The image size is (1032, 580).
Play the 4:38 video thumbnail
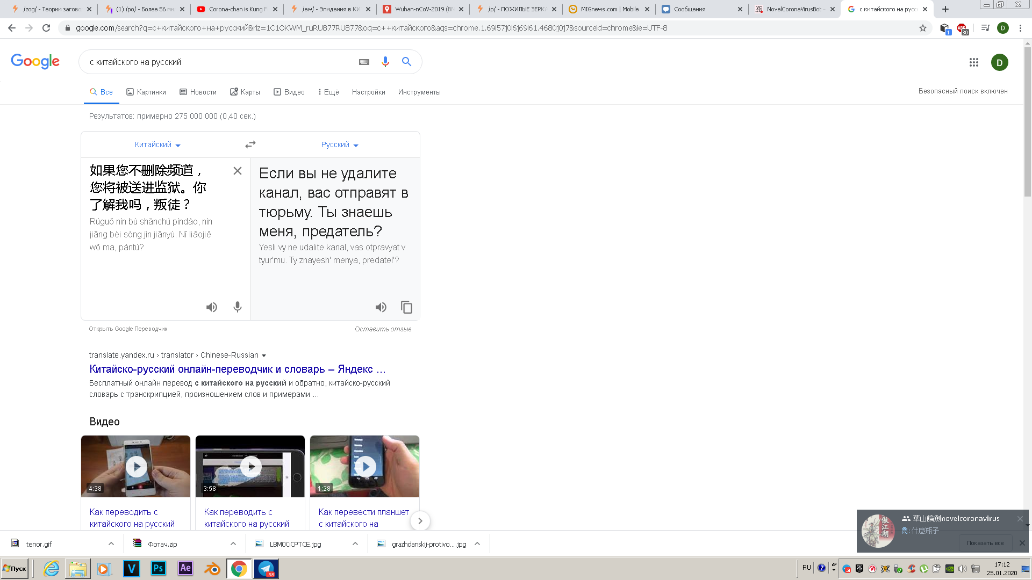click(136, 466)
